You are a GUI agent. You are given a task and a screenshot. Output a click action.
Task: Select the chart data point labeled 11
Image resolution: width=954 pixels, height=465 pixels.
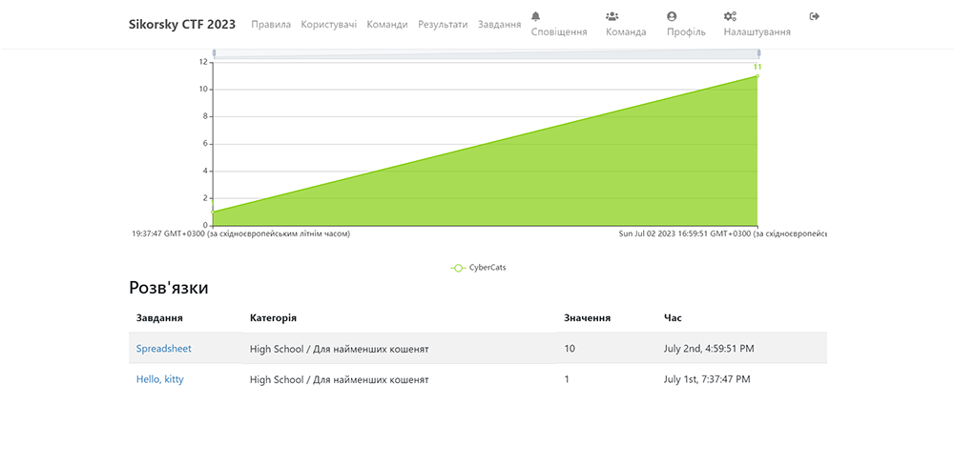(x=757, y=76)
